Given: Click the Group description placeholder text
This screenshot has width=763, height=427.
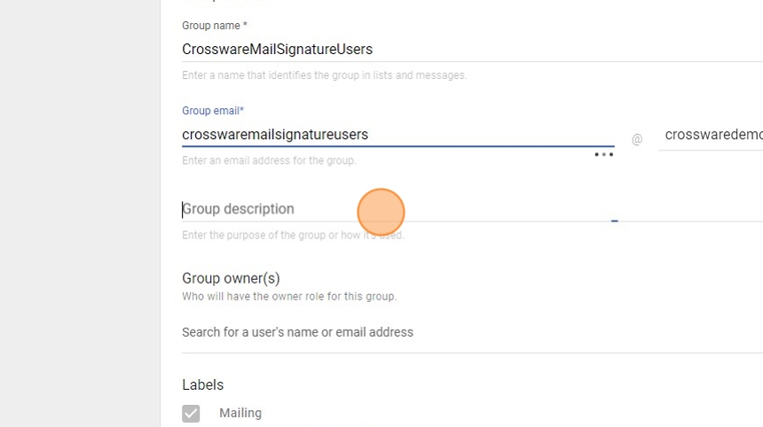Looking at the screenshot, I should pos(239,209).
